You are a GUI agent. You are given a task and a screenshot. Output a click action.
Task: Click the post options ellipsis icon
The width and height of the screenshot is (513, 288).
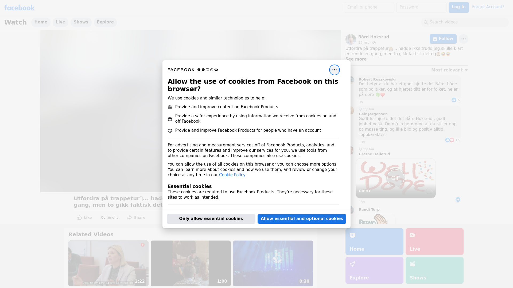[x=463, y=39]
